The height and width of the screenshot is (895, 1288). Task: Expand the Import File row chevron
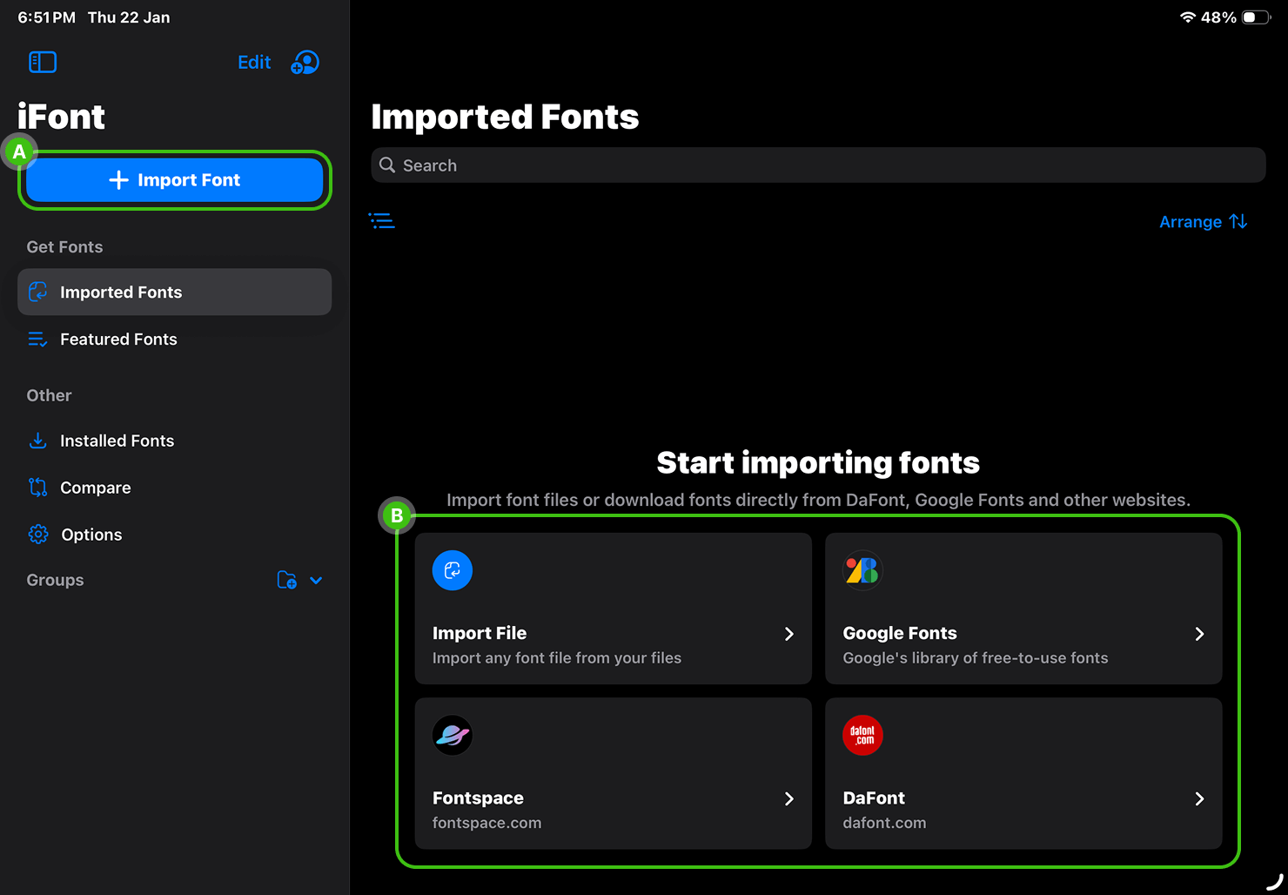click(788, 634)
